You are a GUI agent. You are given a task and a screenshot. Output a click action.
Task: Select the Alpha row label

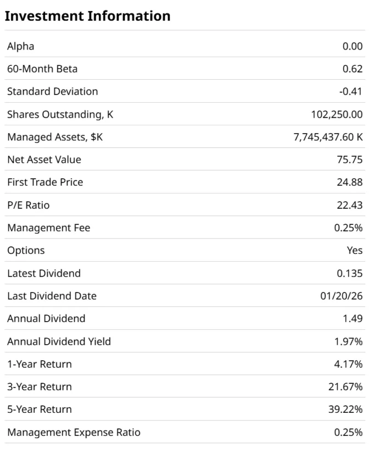pyautogui.click(x=20, y=46)
